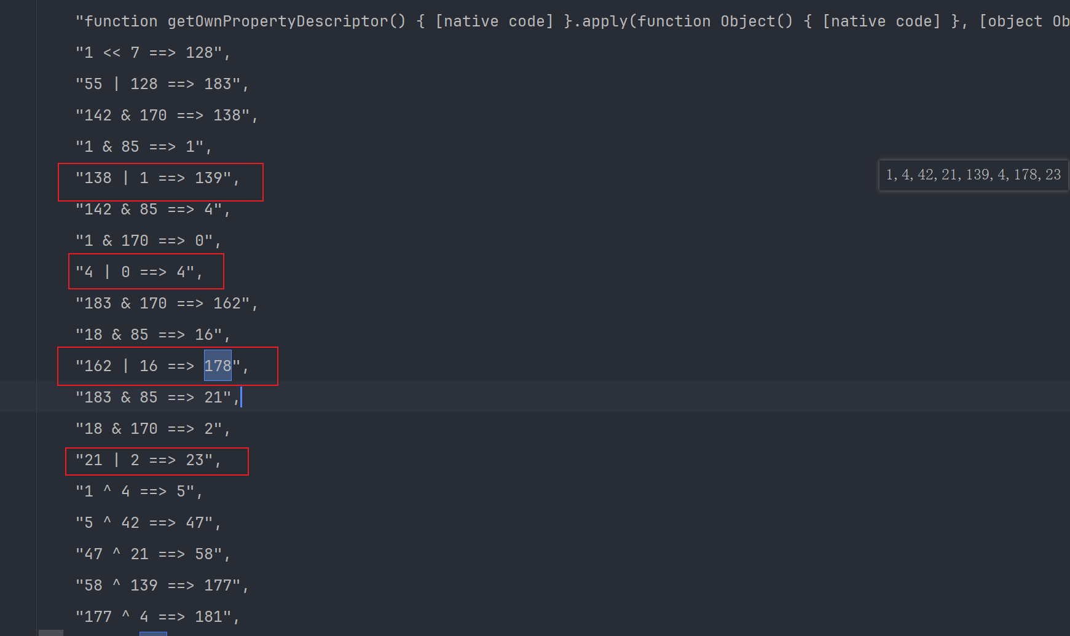
Task: Click the tooltip showing 1, 4, 42, 21, 139
Action: pos(973,175)
